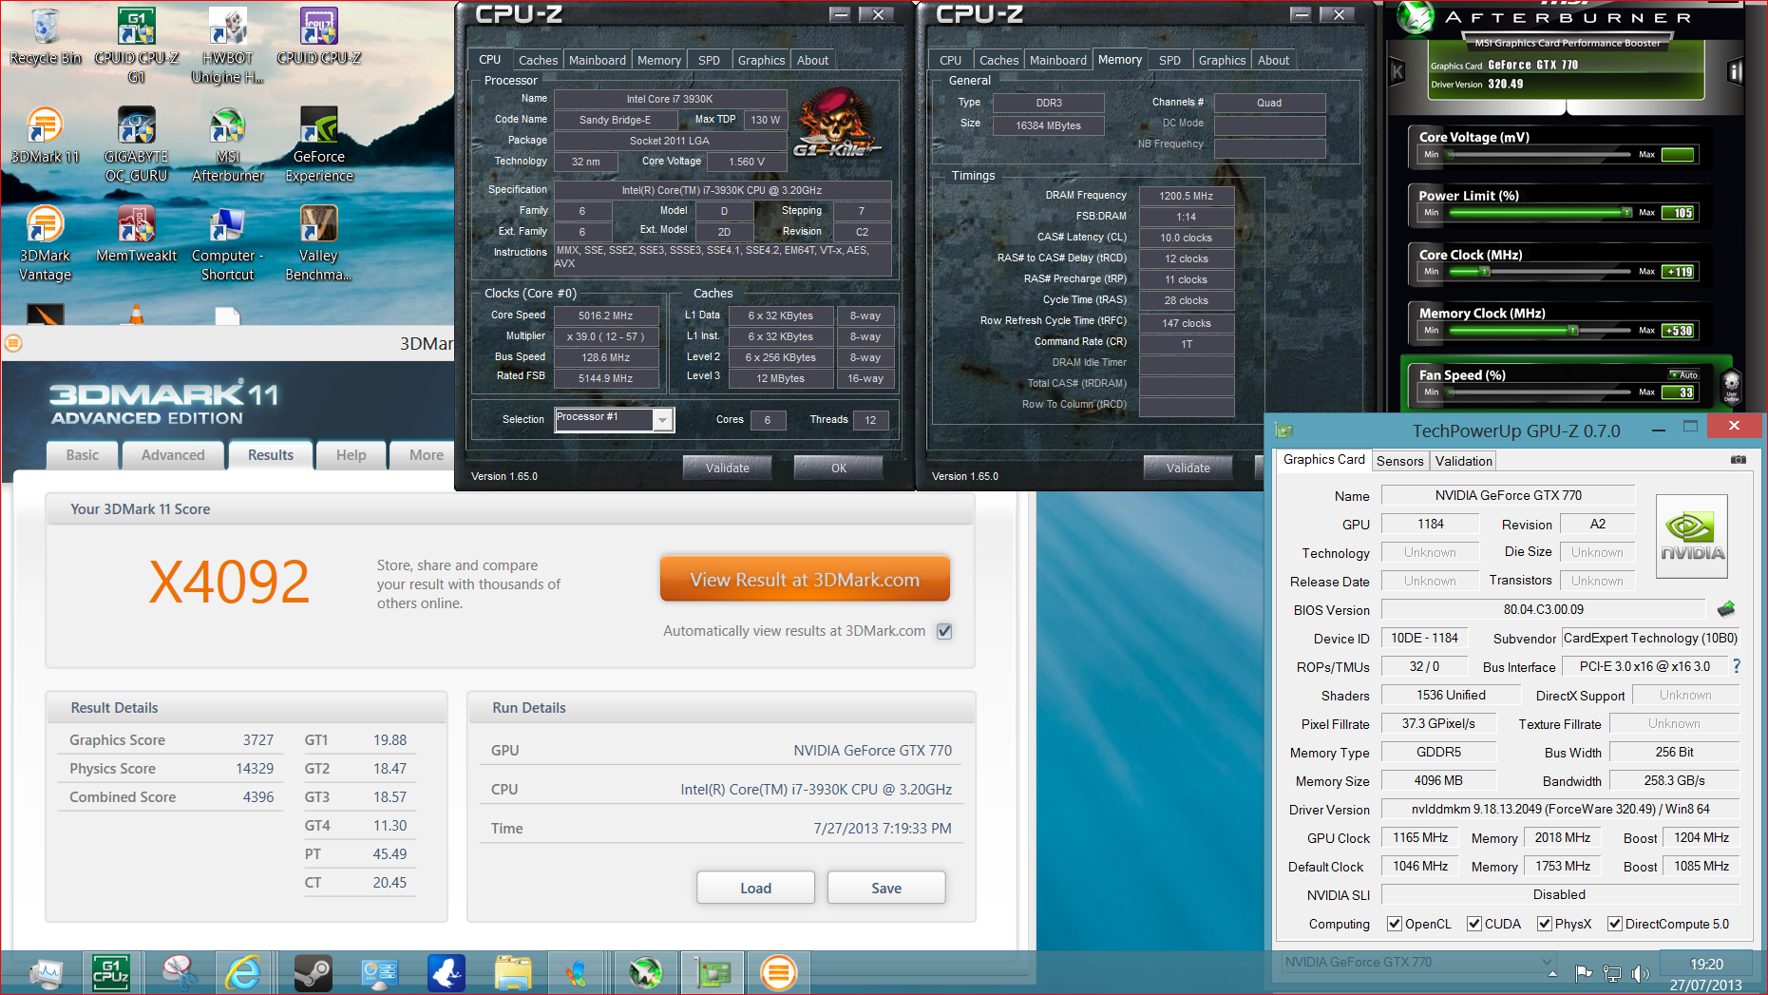1768x995 pixels.
Task: Click Afterburner info 'i' side button
Action: (1735, 72)
